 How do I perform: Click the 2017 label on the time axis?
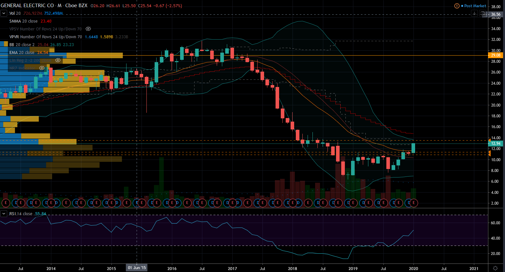click(x=232, y=269)
